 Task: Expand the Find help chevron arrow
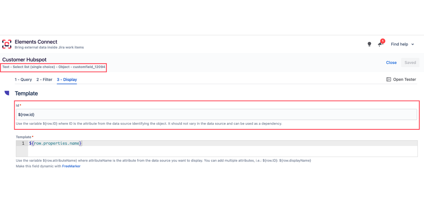coord(413,44)
